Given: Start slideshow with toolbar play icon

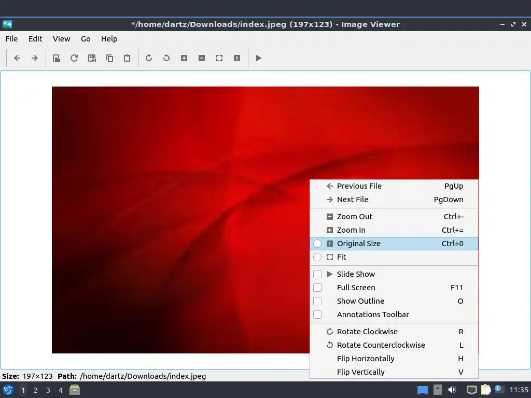Looking at the screenshot, I should [x=258, y=58].
